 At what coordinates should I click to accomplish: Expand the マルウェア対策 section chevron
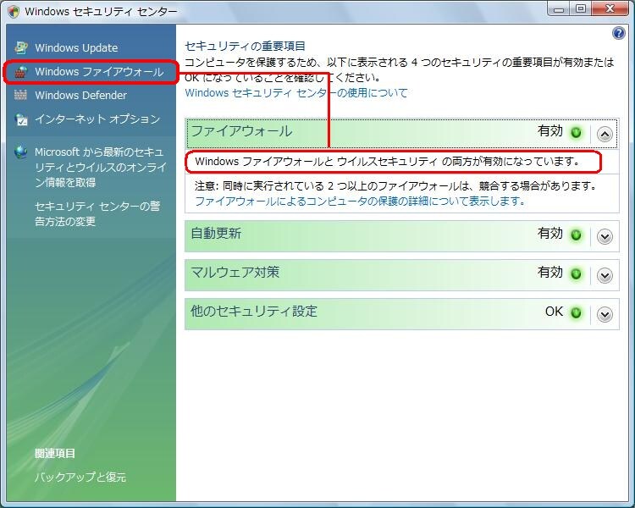click(605, 275)
